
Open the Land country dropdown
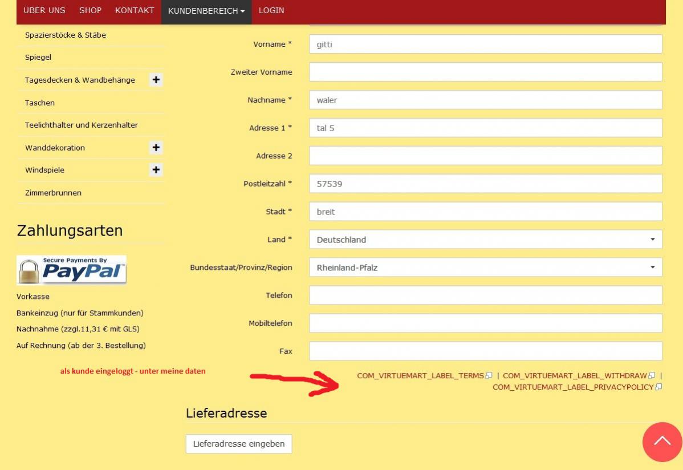[x=485, y=240]
